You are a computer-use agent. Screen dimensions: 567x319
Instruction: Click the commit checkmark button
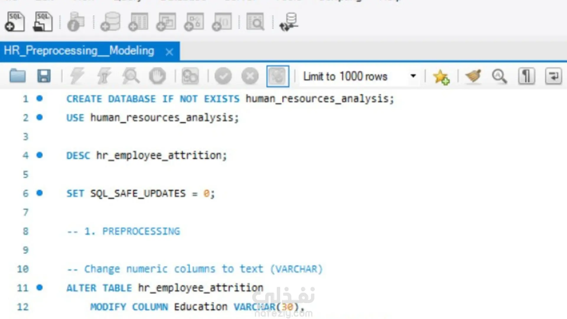[x=223, y=76]
